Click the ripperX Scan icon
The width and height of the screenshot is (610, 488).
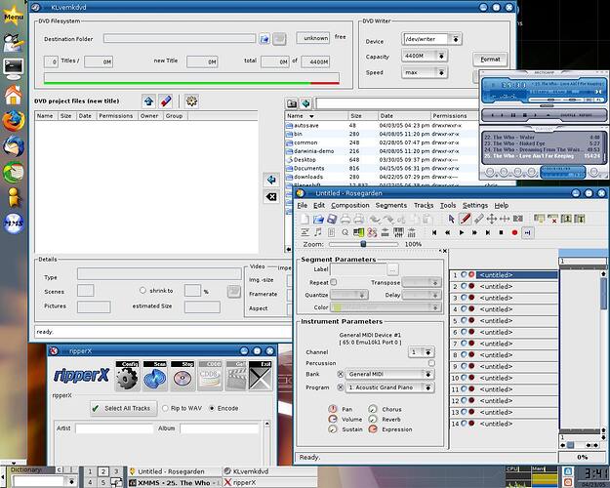coord(155,376)
